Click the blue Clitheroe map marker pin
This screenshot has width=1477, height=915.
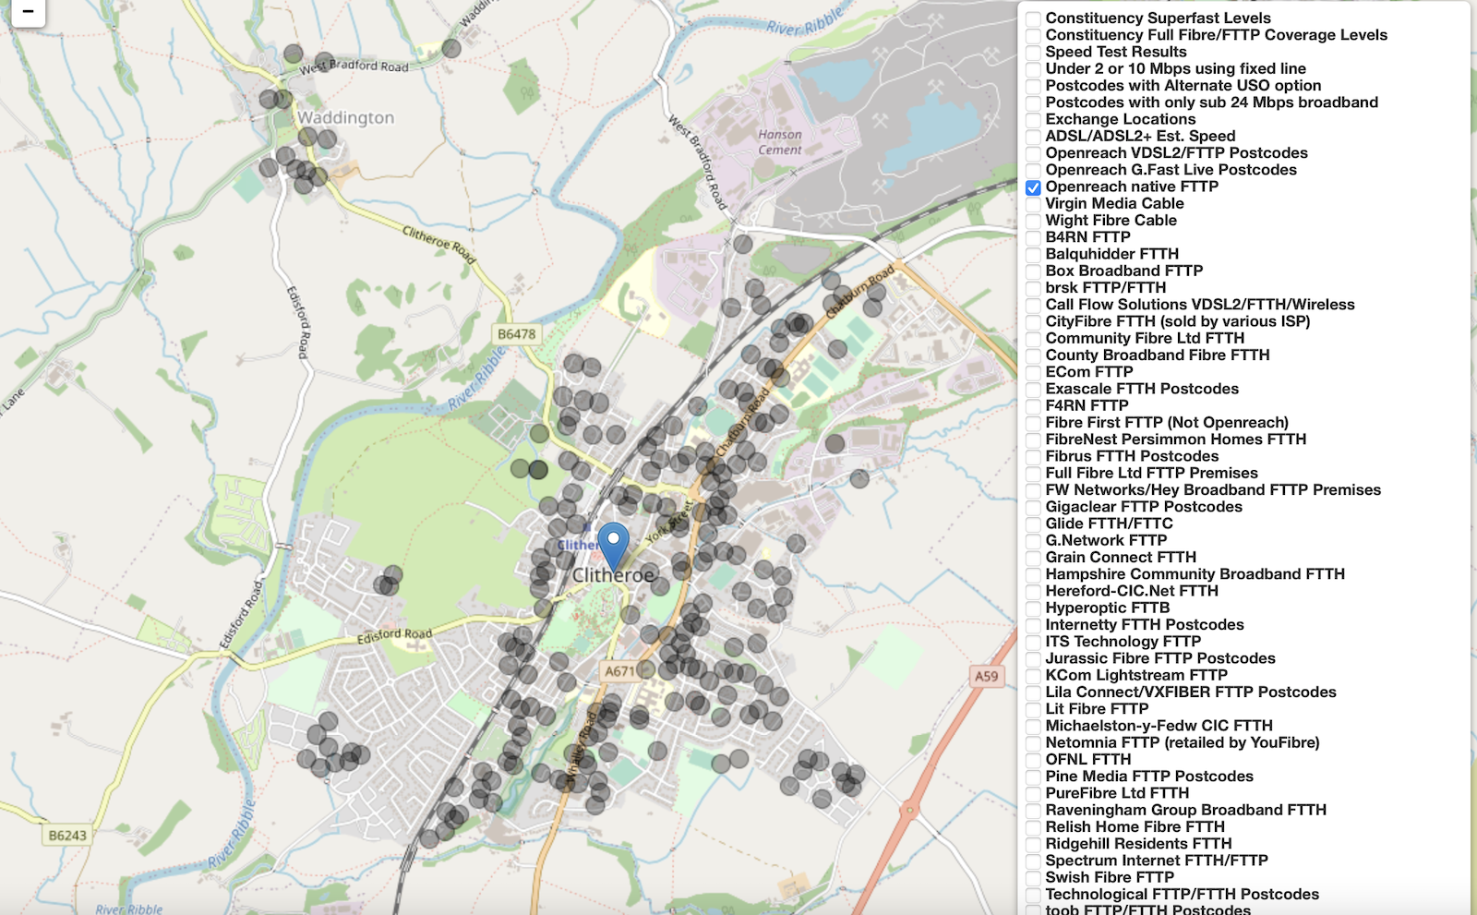pos(614,540)
